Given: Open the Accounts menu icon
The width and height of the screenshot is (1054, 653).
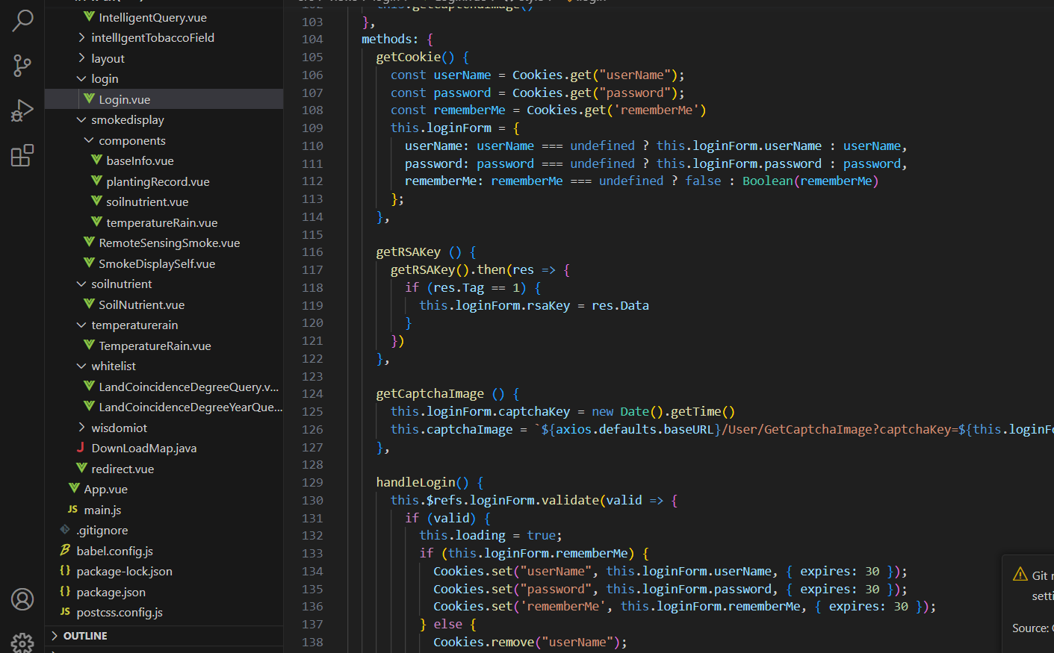Looking at the screenshot, I should pos(22,599).
